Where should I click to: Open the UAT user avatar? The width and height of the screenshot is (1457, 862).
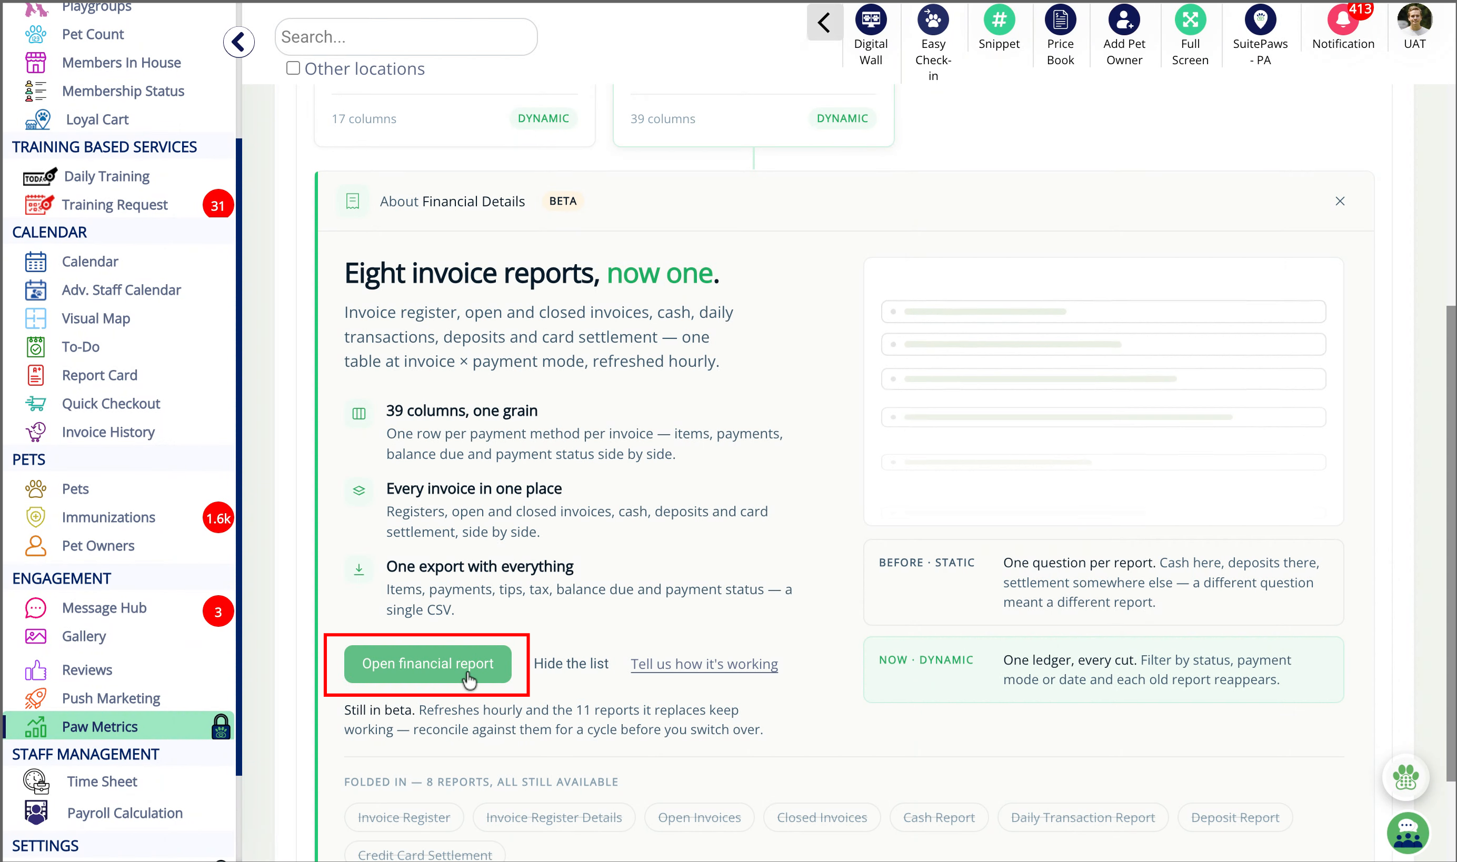pos(1414,20)
